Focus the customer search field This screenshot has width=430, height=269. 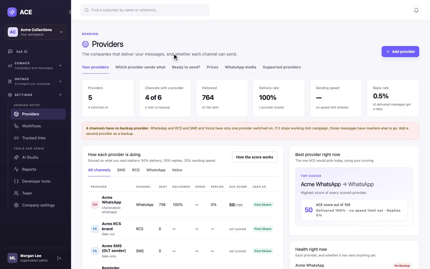[145, 10]
